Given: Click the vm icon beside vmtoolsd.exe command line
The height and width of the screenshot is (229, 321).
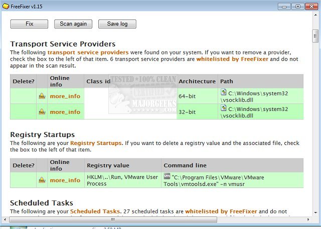Looking at the screenshot, I should (x=167, y=176).
